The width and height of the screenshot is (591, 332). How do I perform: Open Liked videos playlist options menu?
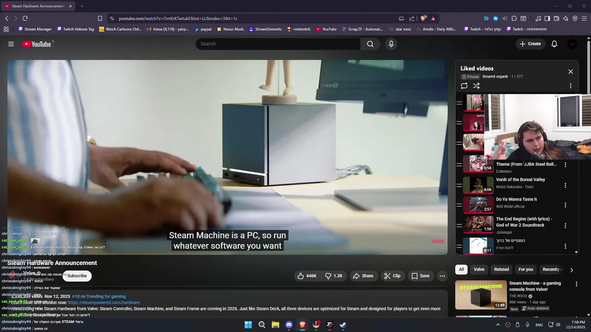click(x=571, y=86)
